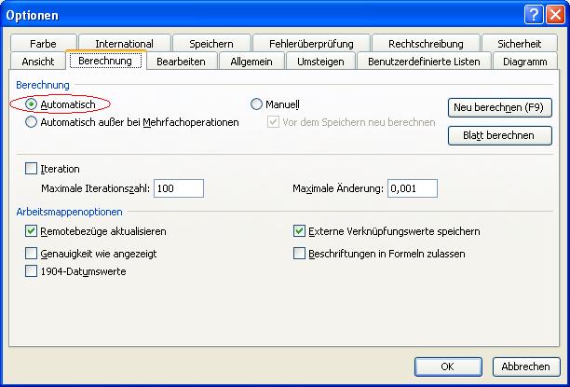Enable Genauigkeit wie angezeigt
The height and width of the screenshot is (387, 570).
pyautogui.click(x=32, y=253)
